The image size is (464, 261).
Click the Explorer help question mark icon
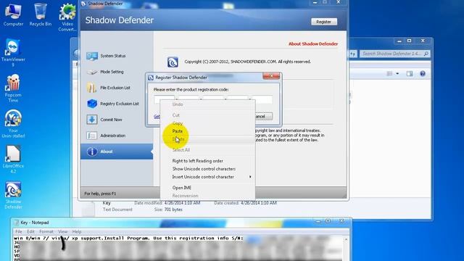[423, 73]
